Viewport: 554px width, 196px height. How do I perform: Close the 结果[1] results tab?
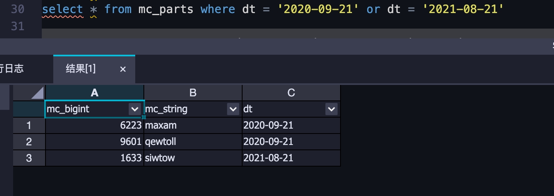tap(123, 69)
